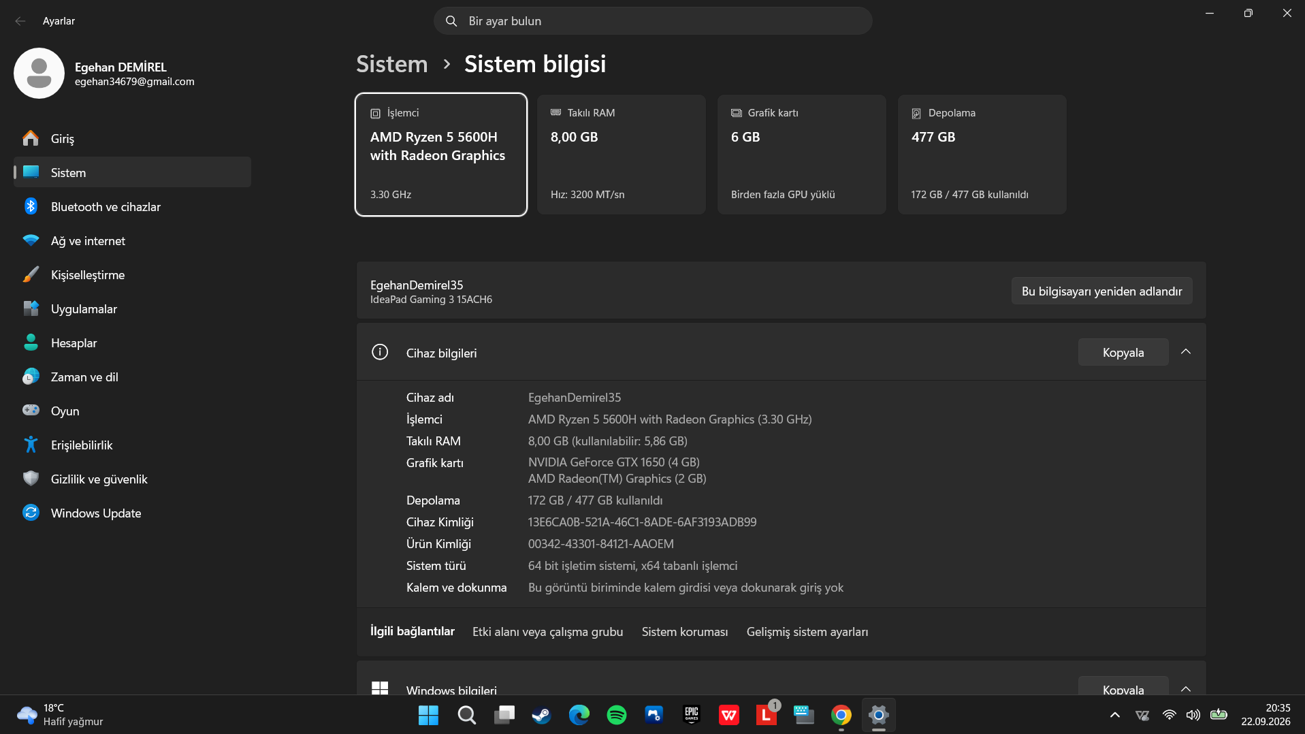This screenshot has height=734, width=1305.
Task: Open Gelişmiş sistem ayarları link
Action: 807,632
